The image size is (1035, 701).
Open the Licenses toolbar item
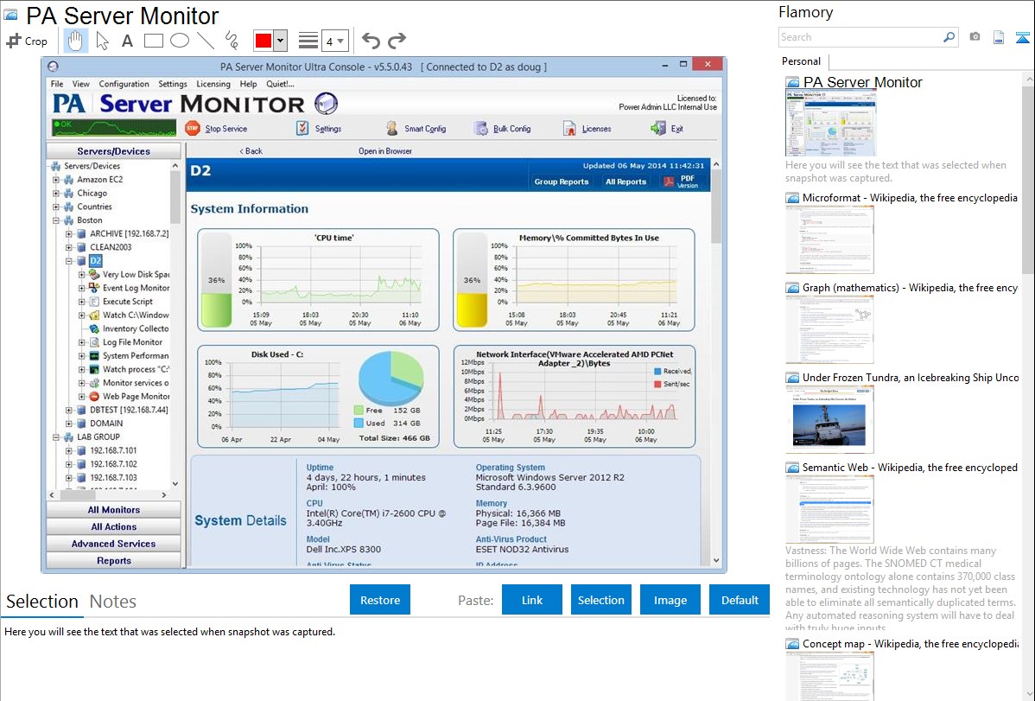point(587,128)
